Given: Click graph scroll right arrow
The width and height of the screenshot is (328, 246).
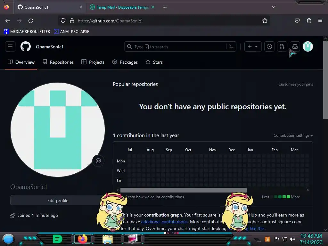Looking at the screenshot, I should coord(308,190).
